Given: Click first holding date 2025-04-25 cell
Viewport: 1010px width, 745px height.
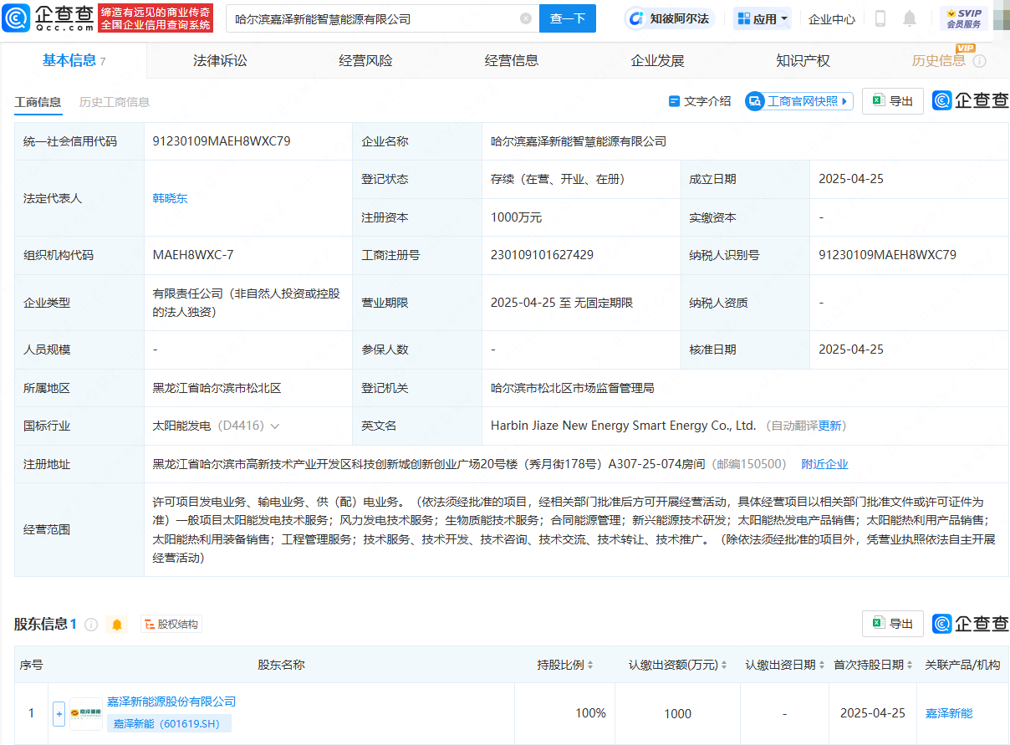Looking at the screenshot, I should [873, 713].
